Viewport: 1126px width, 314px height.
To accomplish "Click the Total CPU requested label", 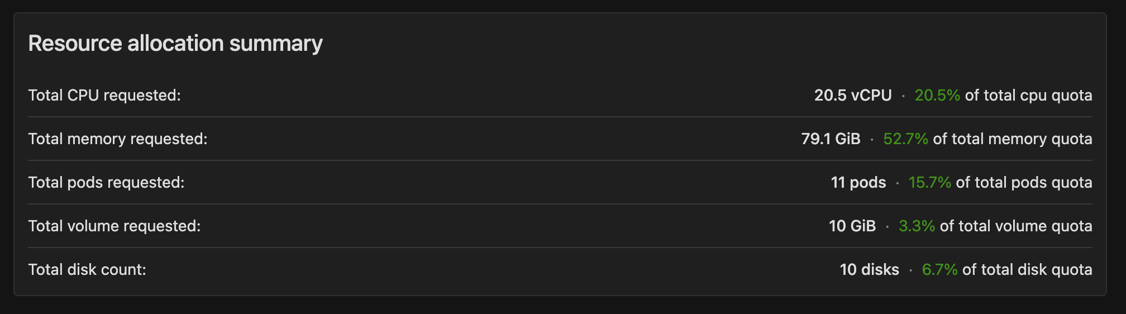I will pyautogui.click(x=104, y=96).
